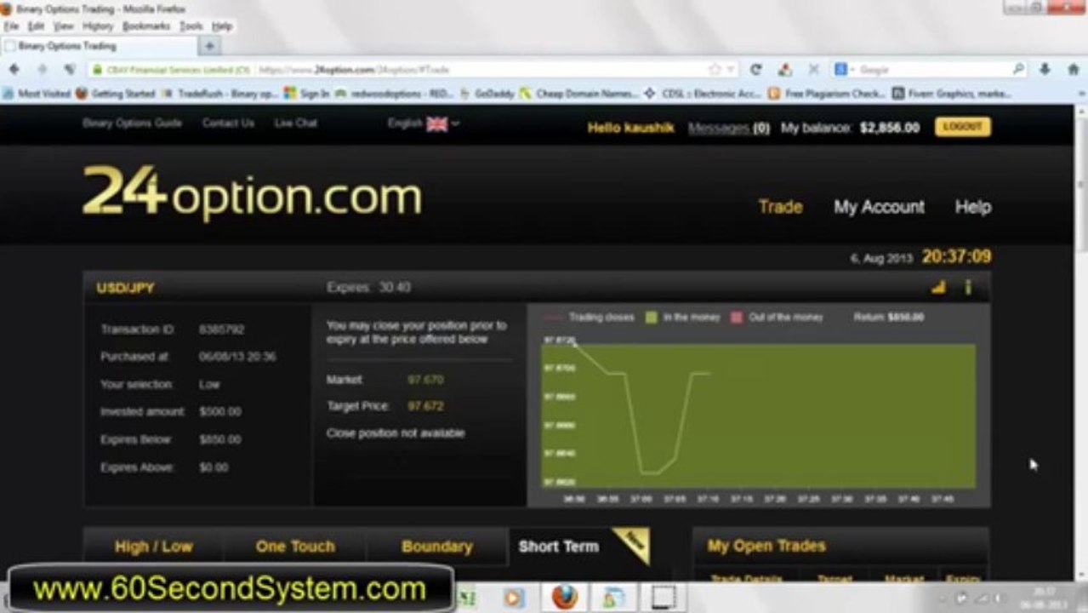The height and width of the screenshot is (613, 1088).
Task: Open the screen capture taskbar icon
Action: [x=663, y=597]
